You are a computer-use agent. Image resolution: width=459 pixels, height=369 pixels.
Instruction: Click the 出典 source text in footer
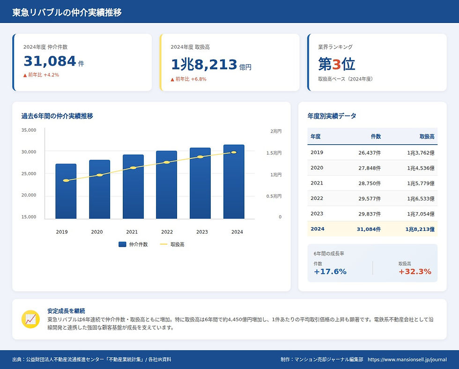click(x=92, y=359)
